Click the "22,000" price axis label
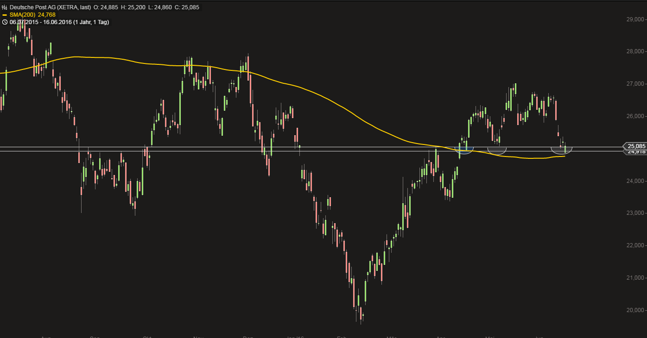Screen dimensions: 647x338 [x=635, y=245]
